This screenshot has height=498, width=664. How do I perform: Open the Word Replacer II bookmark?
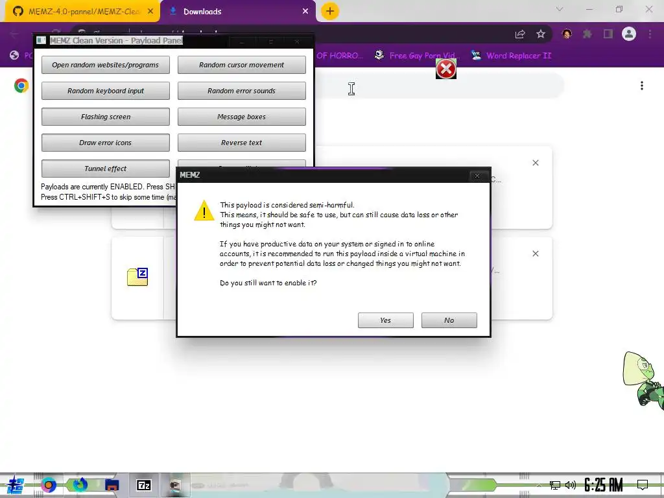click(x=511, y=56)
